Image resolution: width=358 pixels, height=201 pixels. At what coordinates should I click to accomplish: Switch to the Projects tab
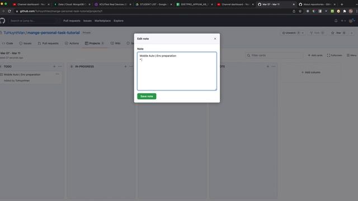[x=95, y=44]
